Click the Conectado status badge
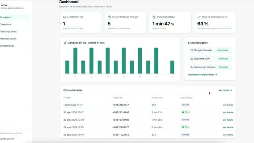254x143 pixels. [223, 50]
